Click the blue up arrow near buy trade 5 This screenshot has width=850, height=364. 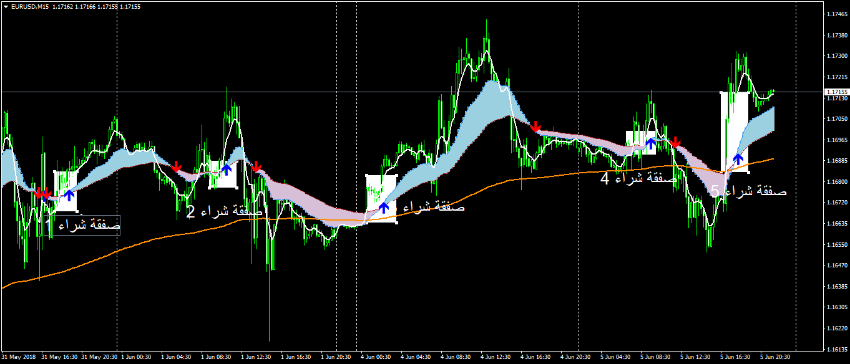tap(738, 158)
